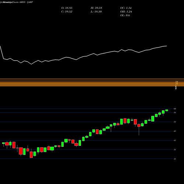
Task: Click the red candle with the longest lower wick
Action: [139, 125]
